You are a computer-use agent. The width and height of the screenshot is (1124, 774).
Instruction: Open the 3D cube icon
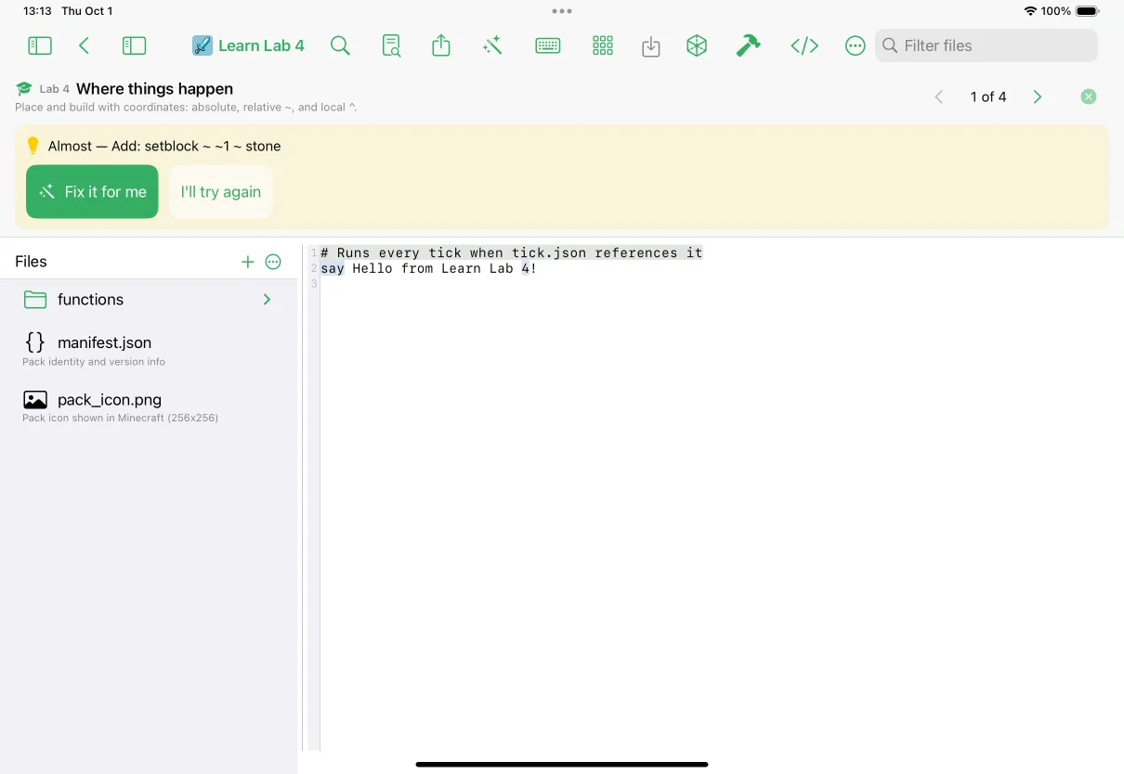[x=697, y=45]
